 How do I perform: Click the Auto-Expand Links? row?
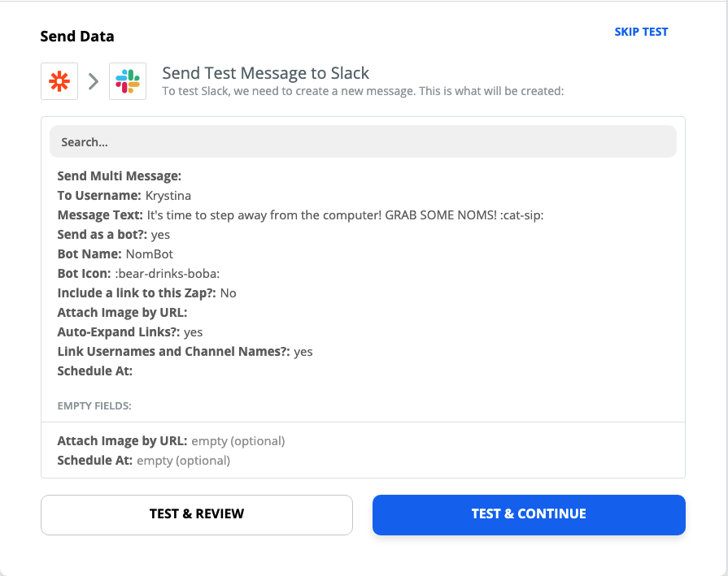click(x=130, y=332)
